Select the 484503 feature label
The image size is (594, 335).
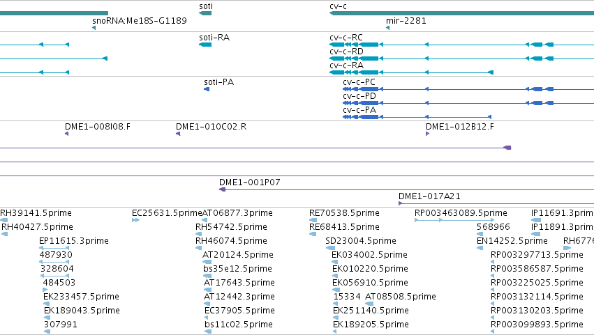coord(59,283)
